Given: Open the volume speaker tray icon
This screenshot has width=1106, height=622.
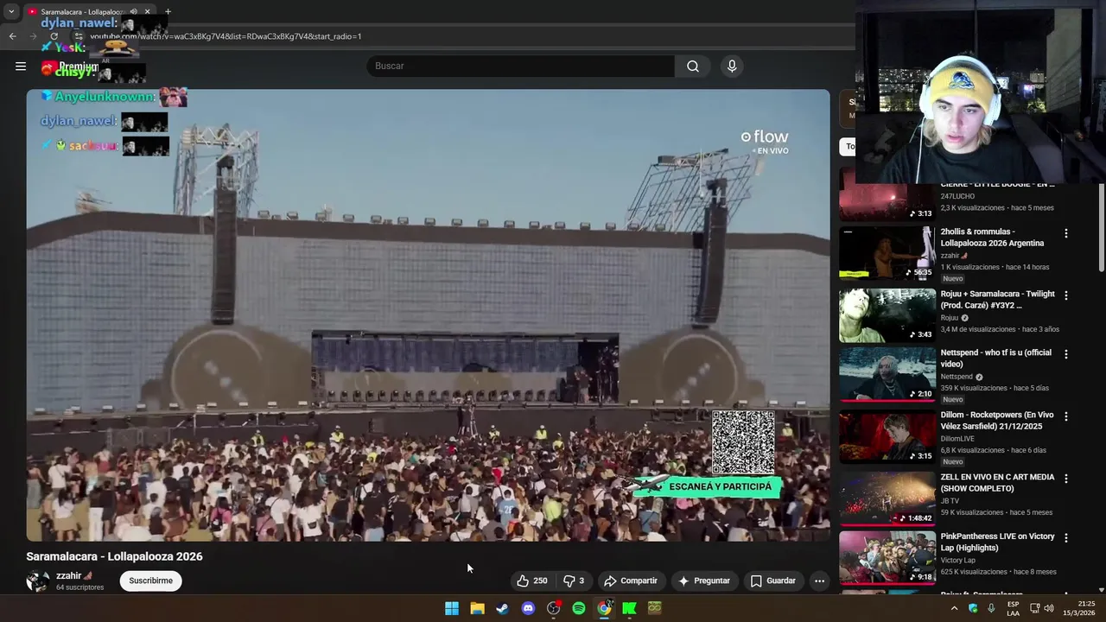Looking at the screenshot, I should coord(1049,608).
